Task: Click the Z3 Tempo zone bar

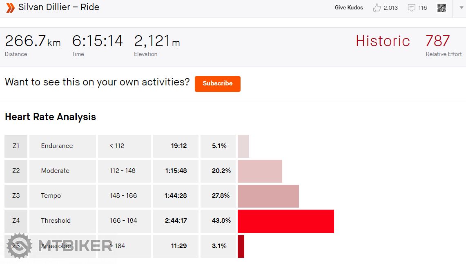Action: tap(268, 196)
